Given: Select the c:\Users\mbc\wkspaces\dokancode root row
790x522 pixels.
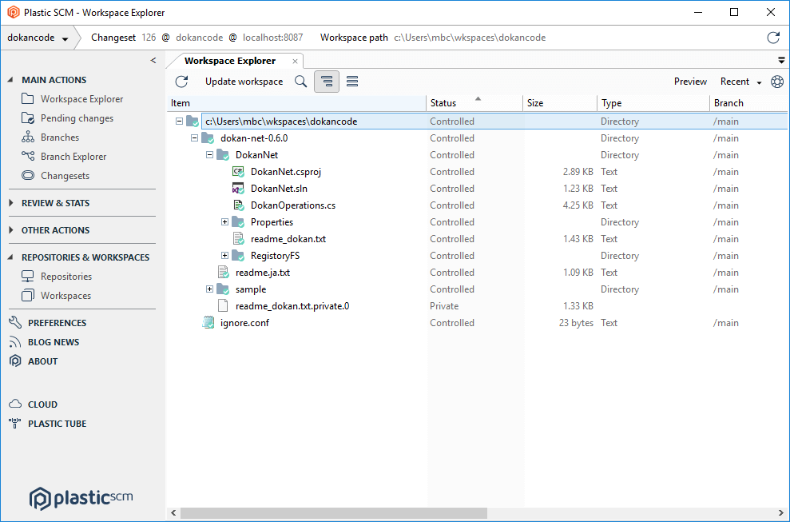Looking at the screenshot, I should coord(478,122).
